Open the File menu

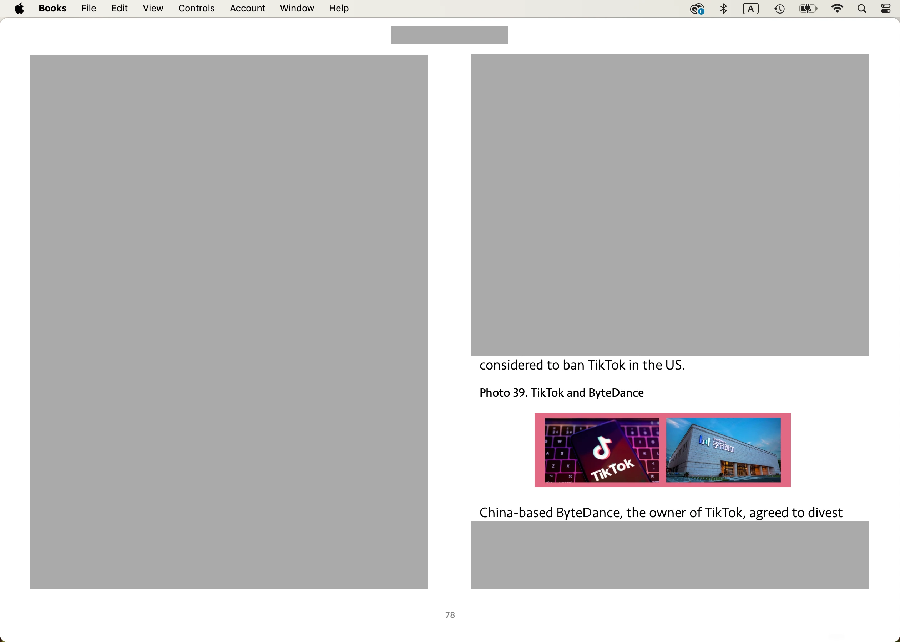click(89, 8)
